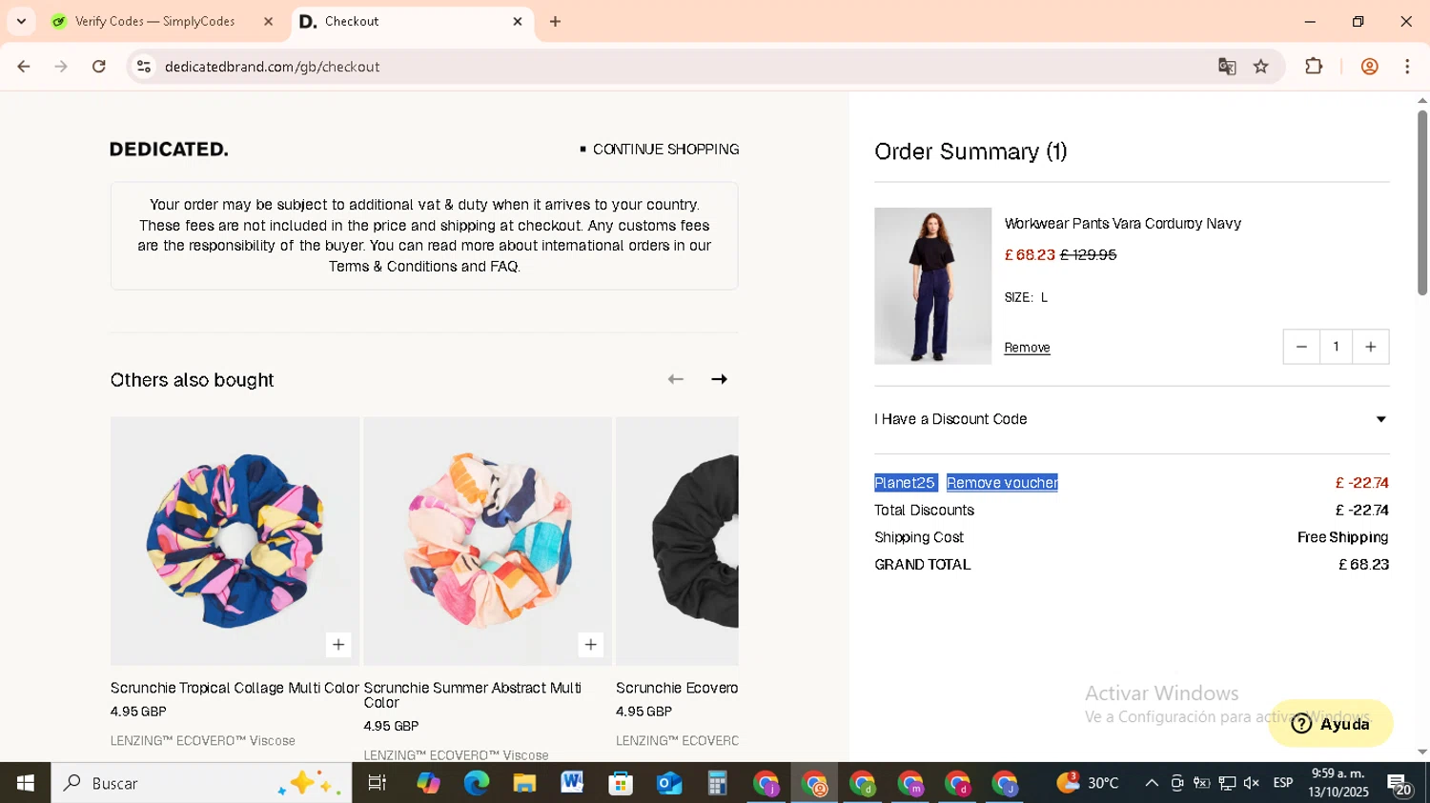Add Scrunchie Tropical Collage to cart
Viewport: 1430px width, 803px height.
(338, 645)
